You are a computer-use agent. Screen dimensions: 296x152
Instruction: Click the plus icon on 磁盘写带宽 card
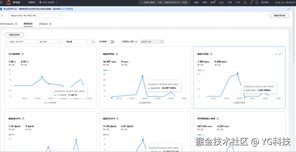276,54
